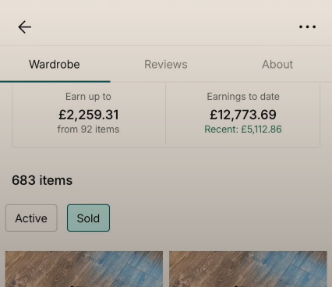The width and height of the screenshot is (332, 287).
Task: Tap the 'from 92 items' text
Action: point(88,129)
